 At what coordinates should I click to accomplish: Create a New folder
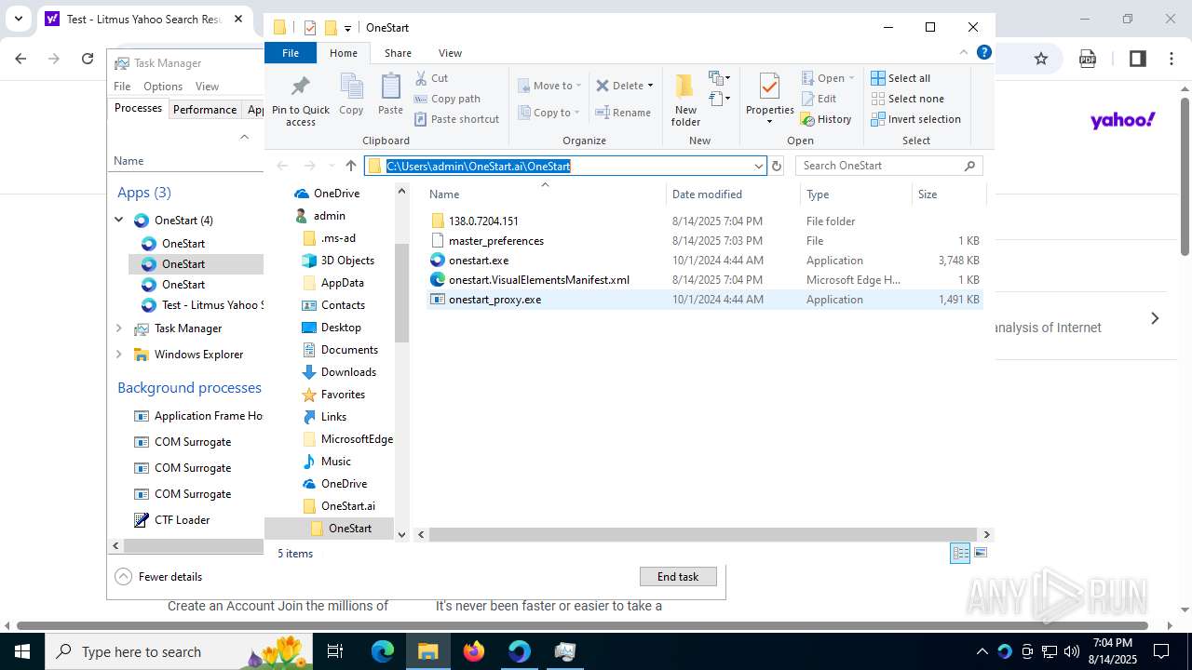click(x=685, y=100)
